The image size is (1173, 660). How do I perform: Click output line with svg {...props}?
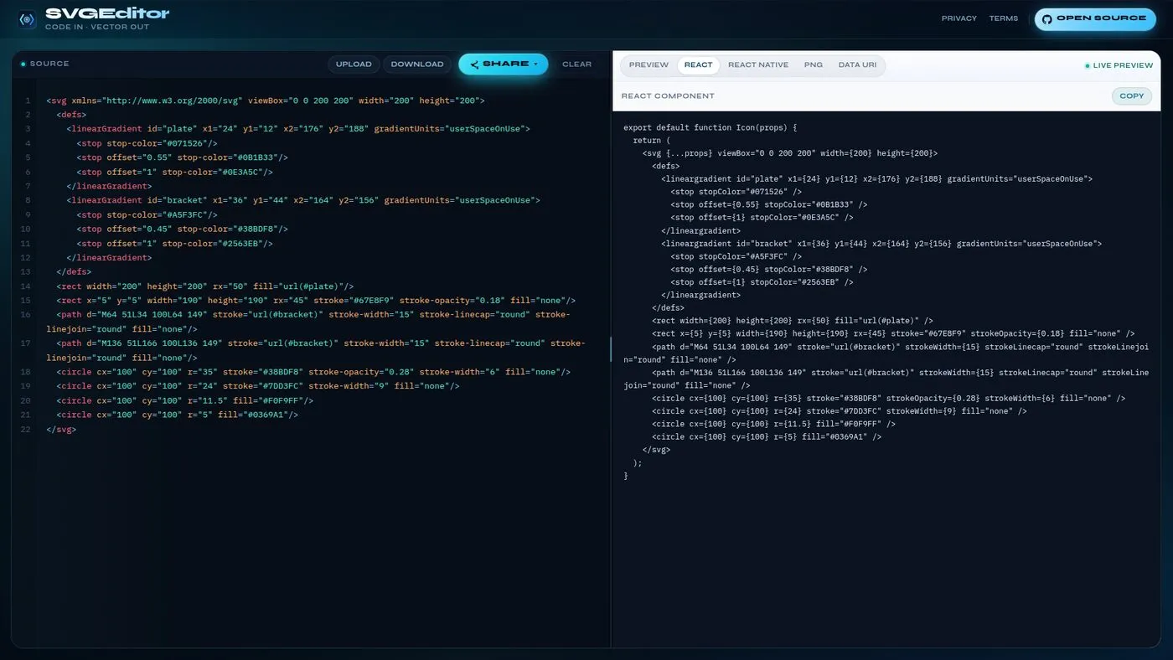point(790,153)
